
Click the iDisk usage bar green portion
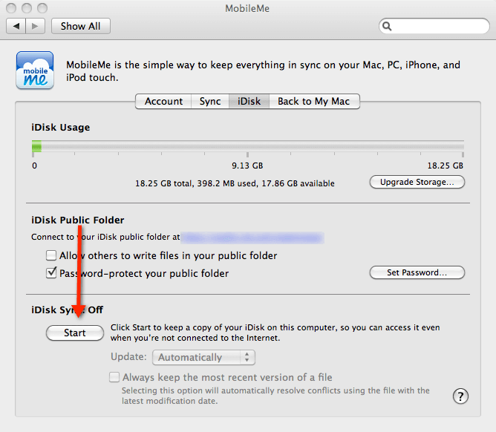point(36,147)
